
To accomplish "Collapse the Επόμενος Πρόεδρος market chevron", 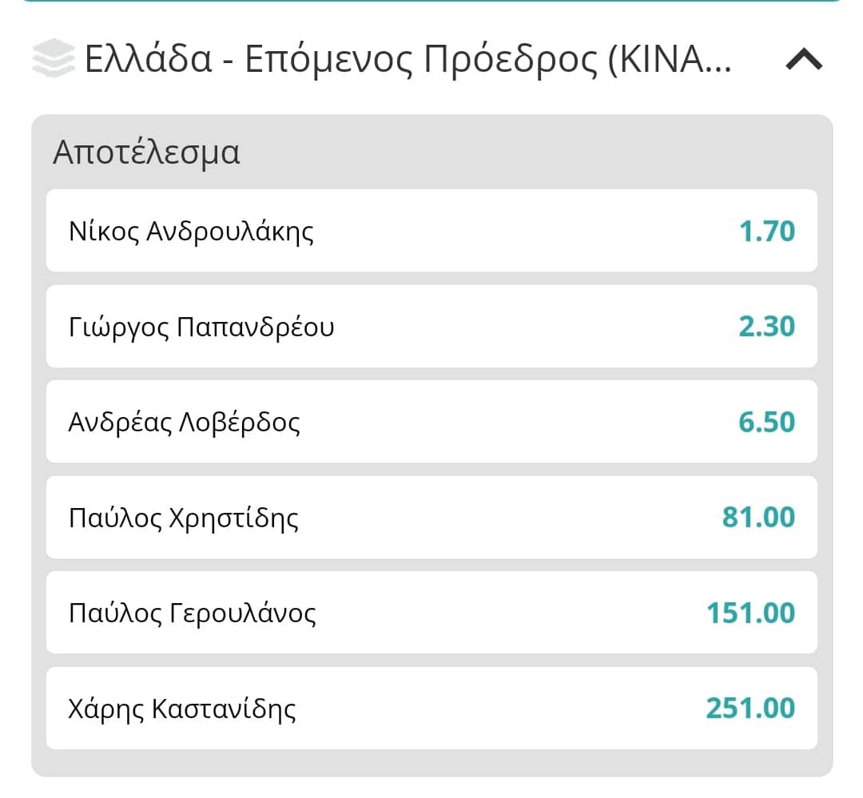I will pos(804,59).
